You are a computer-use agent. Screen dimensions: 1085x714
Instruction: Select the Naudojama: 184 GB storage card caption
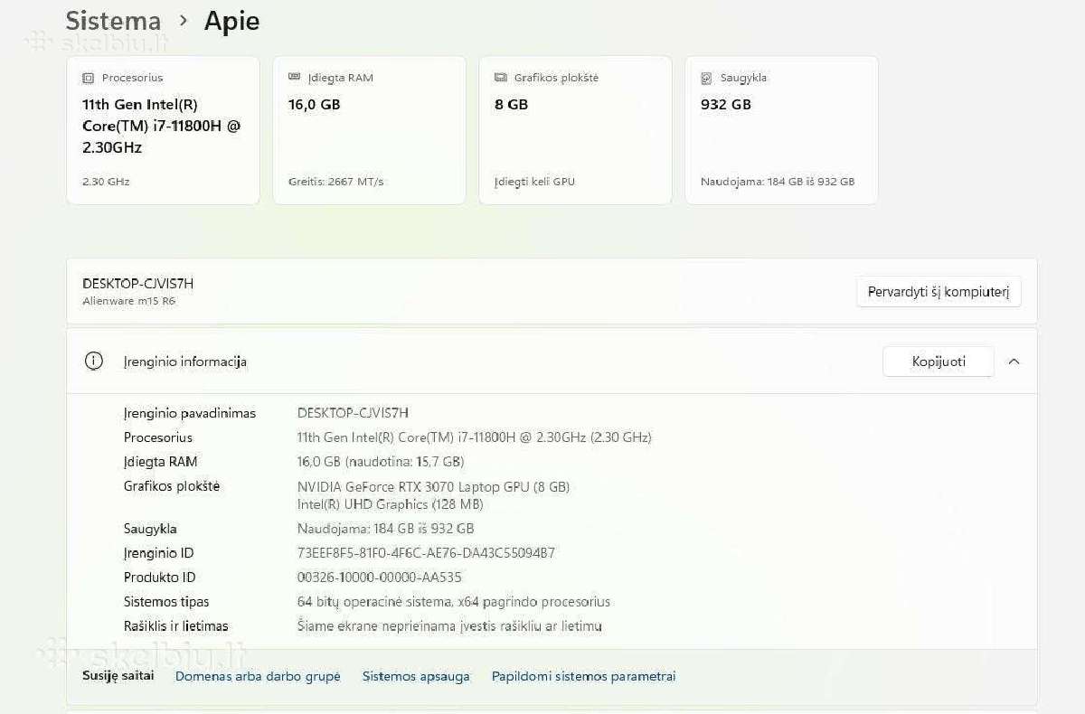click(x=778, y=182)
